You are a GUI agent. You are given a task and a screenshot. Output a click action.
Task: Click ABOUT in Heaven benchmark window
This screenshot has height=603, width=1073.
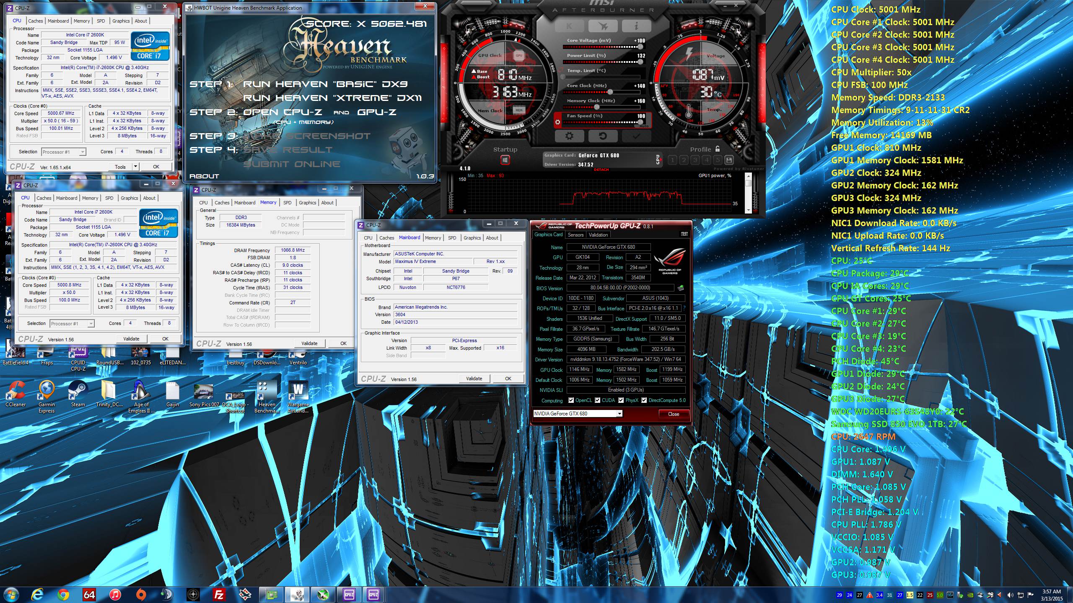[204, 176]
